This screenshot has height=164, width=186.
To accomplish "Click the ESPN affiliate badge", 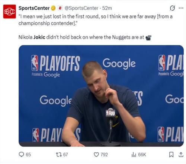I will coord(60,8).
